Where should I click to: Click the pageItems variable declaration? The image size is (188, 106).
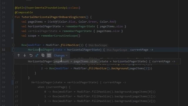coord(35,22)
